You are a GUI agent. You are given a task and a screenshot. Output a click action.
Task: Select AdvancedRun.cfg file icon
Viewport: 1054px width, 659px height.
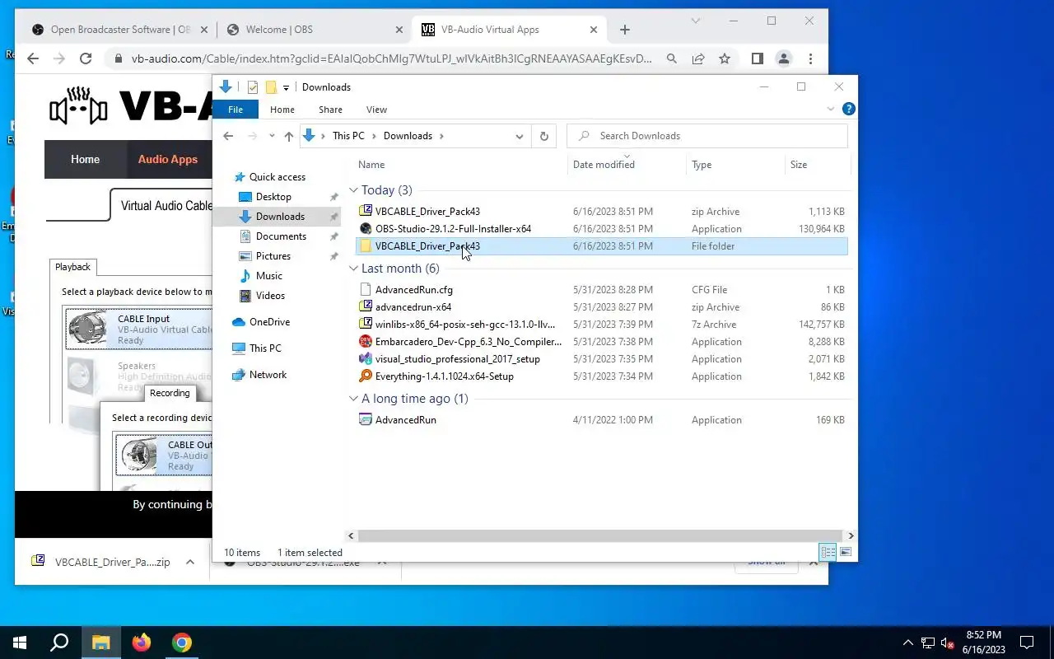(366, 290)
